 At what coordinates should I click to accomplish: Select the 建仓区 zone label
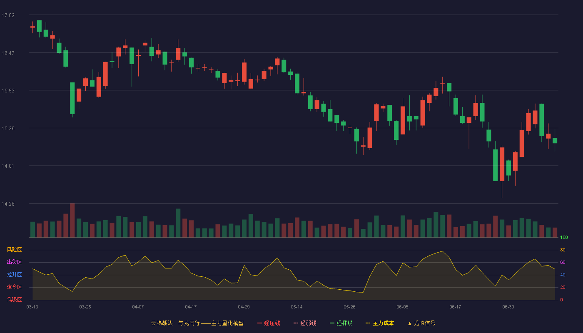click(x=14, y=287)
